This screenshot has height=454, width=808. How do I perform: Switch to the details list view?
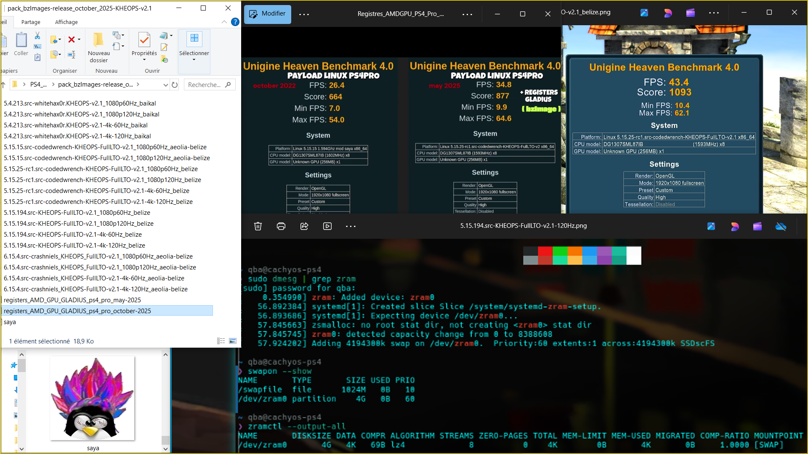(221, 341)
